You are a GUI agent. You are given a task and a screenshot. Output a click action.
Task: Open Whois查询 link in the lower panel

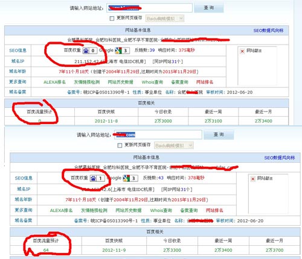coord(161,210)
